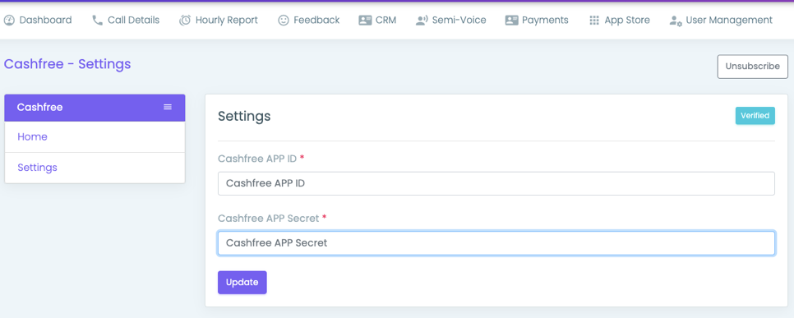The width and height of the screenshot is (794, 318).
Task: Focus the Cashfree APP ID field
Action: click(496, 183)
